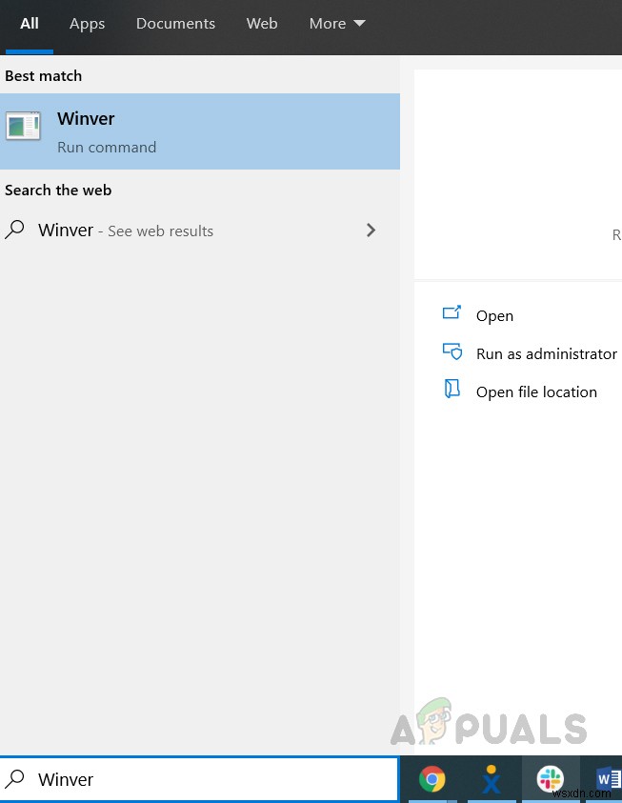The height and width of the screenshot is (803, 622).
Task: Click the Open action icon
Action: (x=451, y=313)
